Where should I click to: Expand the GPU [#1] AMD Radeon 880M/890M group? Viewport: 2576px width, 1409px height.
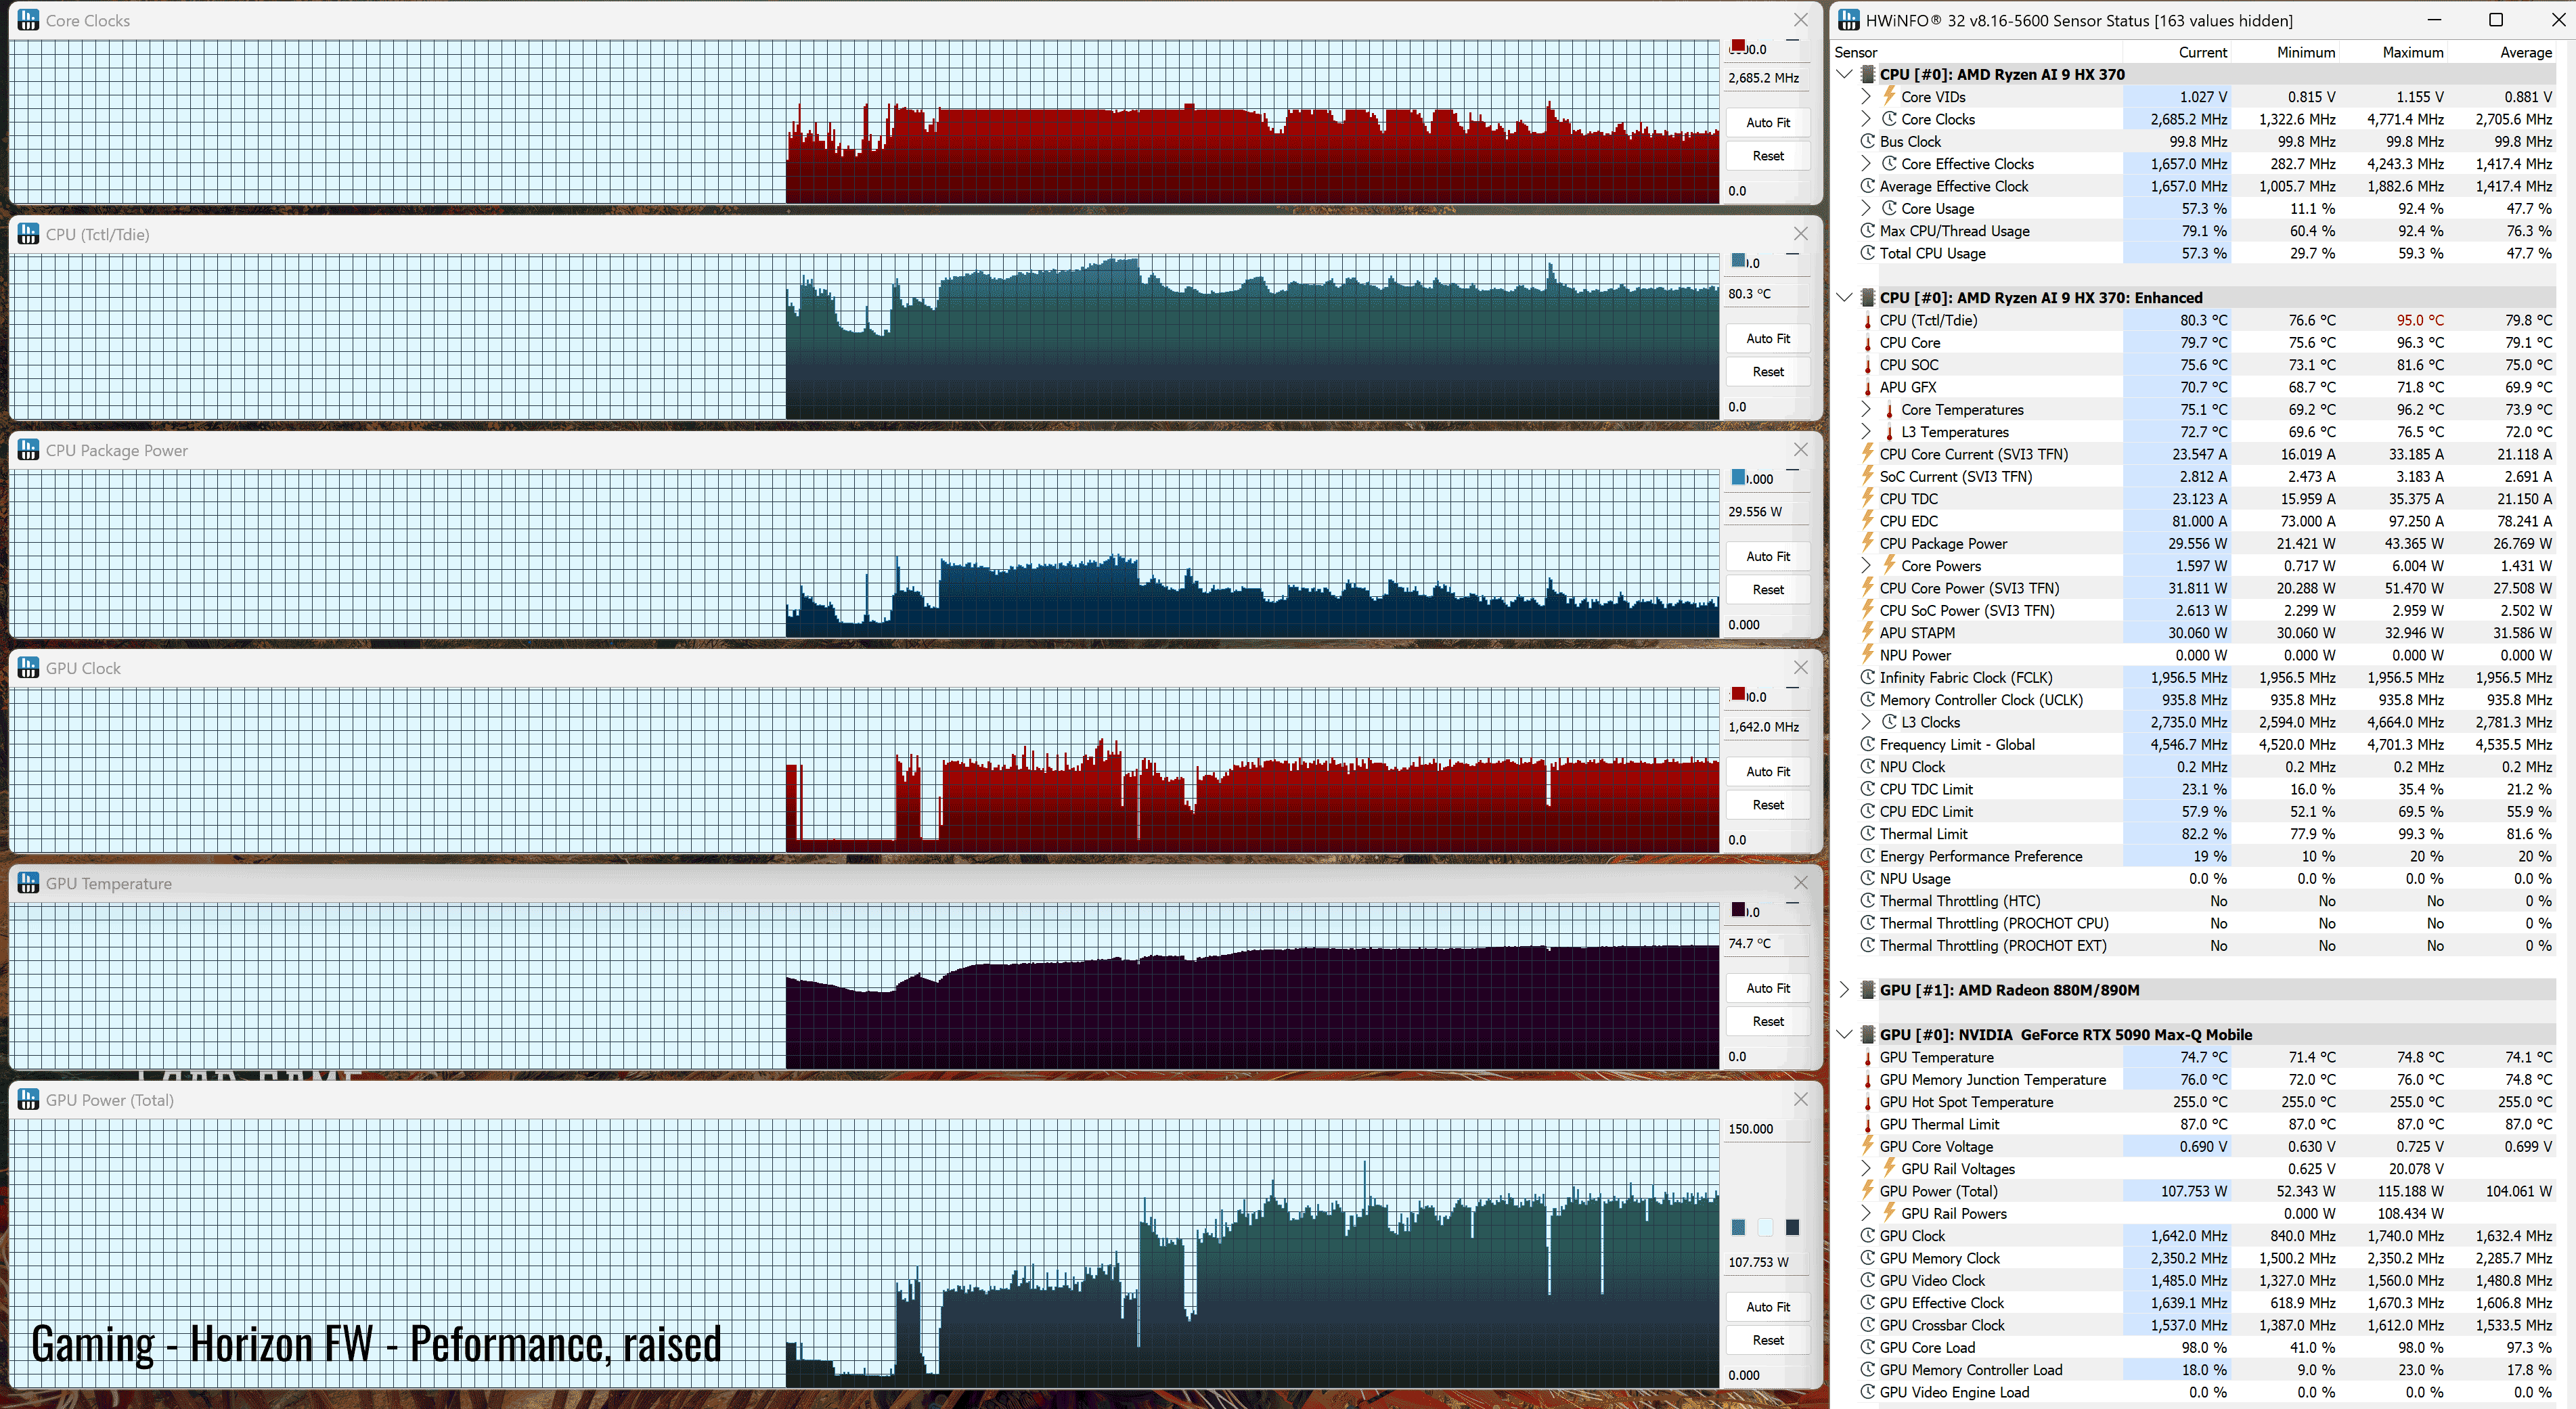[1845, 990]
